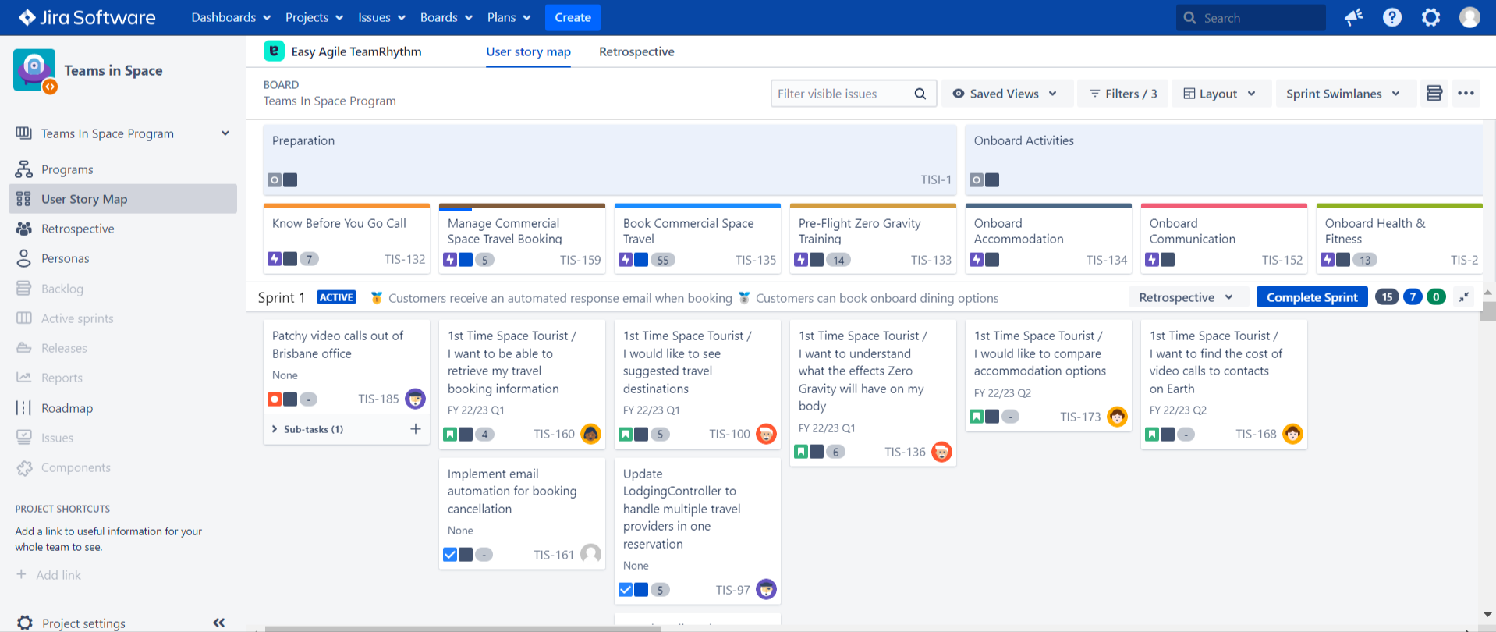Click unassigned avatar on TIS-161 card
The width and height of the screenshot is (1496, 632).
point(591,554)
